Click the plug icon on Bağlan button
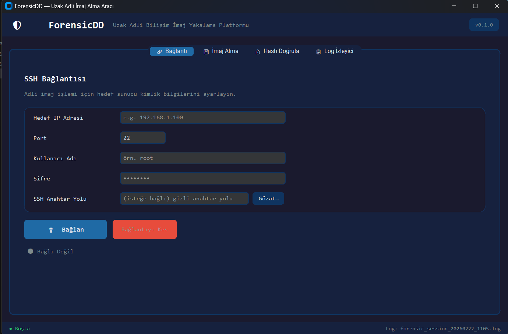Screen dimensions: 508x334 pos(51,230)
